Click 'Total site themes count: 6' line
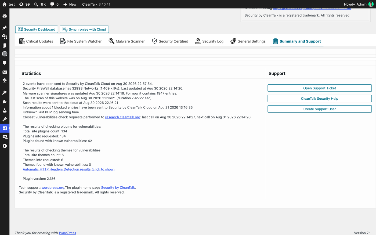 coord(43,155)
